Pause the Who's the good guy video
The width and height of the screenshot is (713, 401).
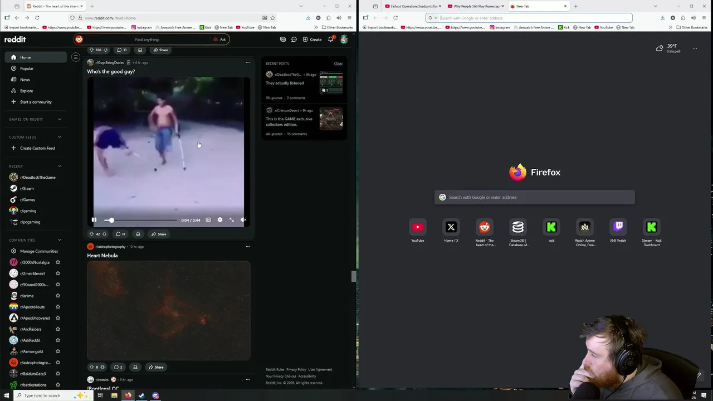tap(94, 220)
